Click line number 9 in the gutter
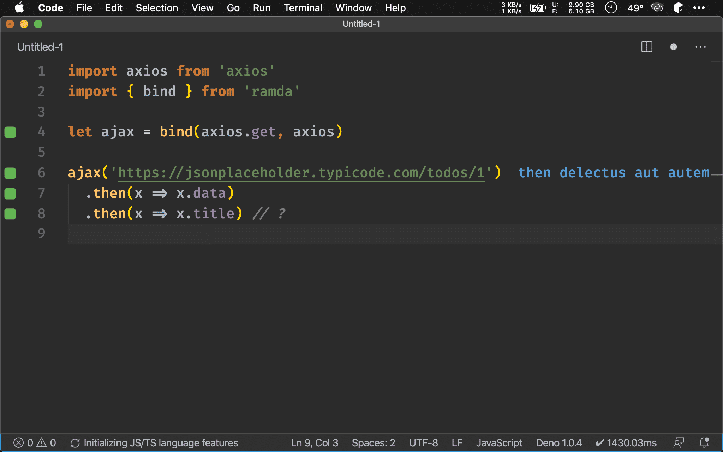Viewport: 723px width, 452px height. 41,233
